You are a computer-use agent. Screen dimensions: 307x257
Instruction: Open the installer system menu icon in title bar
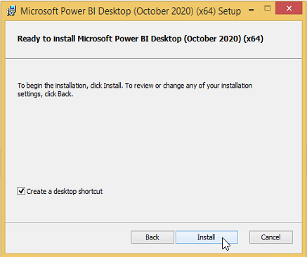[x=11, y=11]
